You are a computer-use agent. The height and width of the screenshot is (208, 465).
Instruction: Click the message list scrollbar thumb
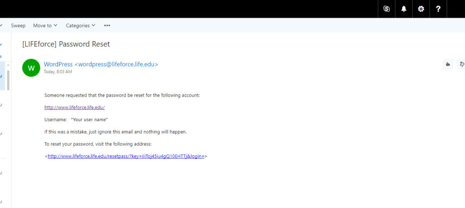click(x=8, y=80)
